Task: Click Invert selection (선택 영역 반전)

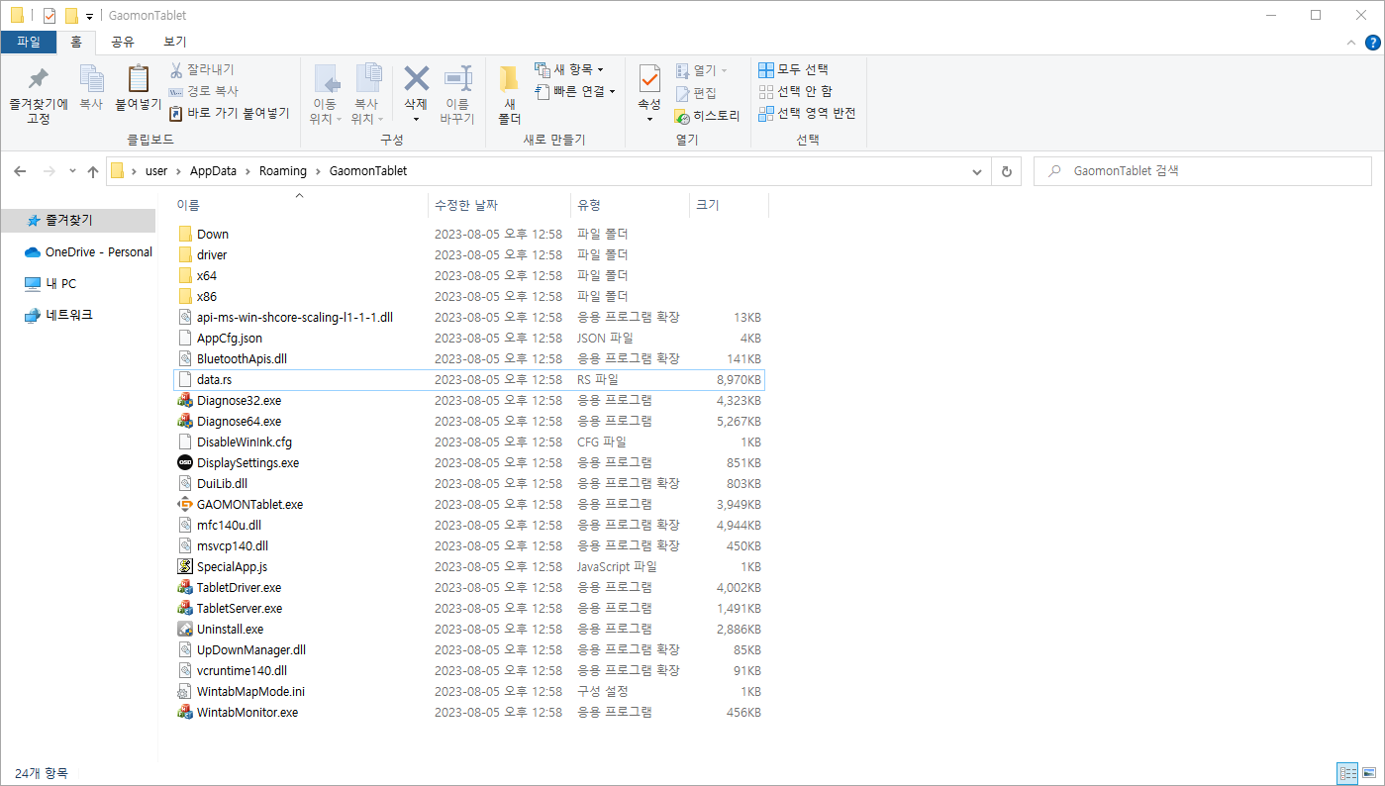Action: tap(807, 113)
